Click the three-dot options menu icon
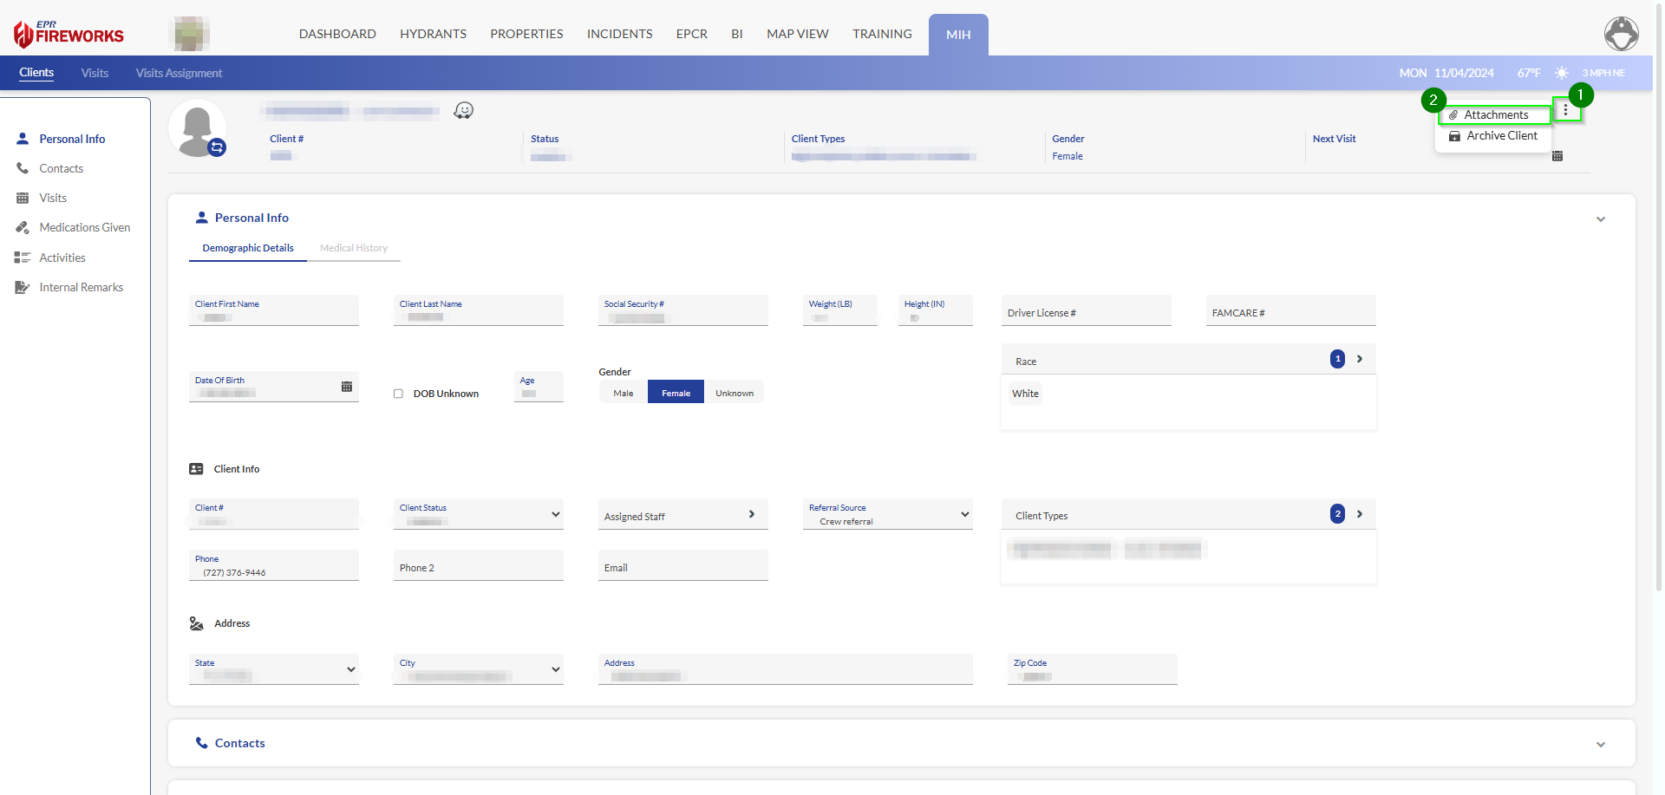1665x795 pixels. pos(1566,109)
